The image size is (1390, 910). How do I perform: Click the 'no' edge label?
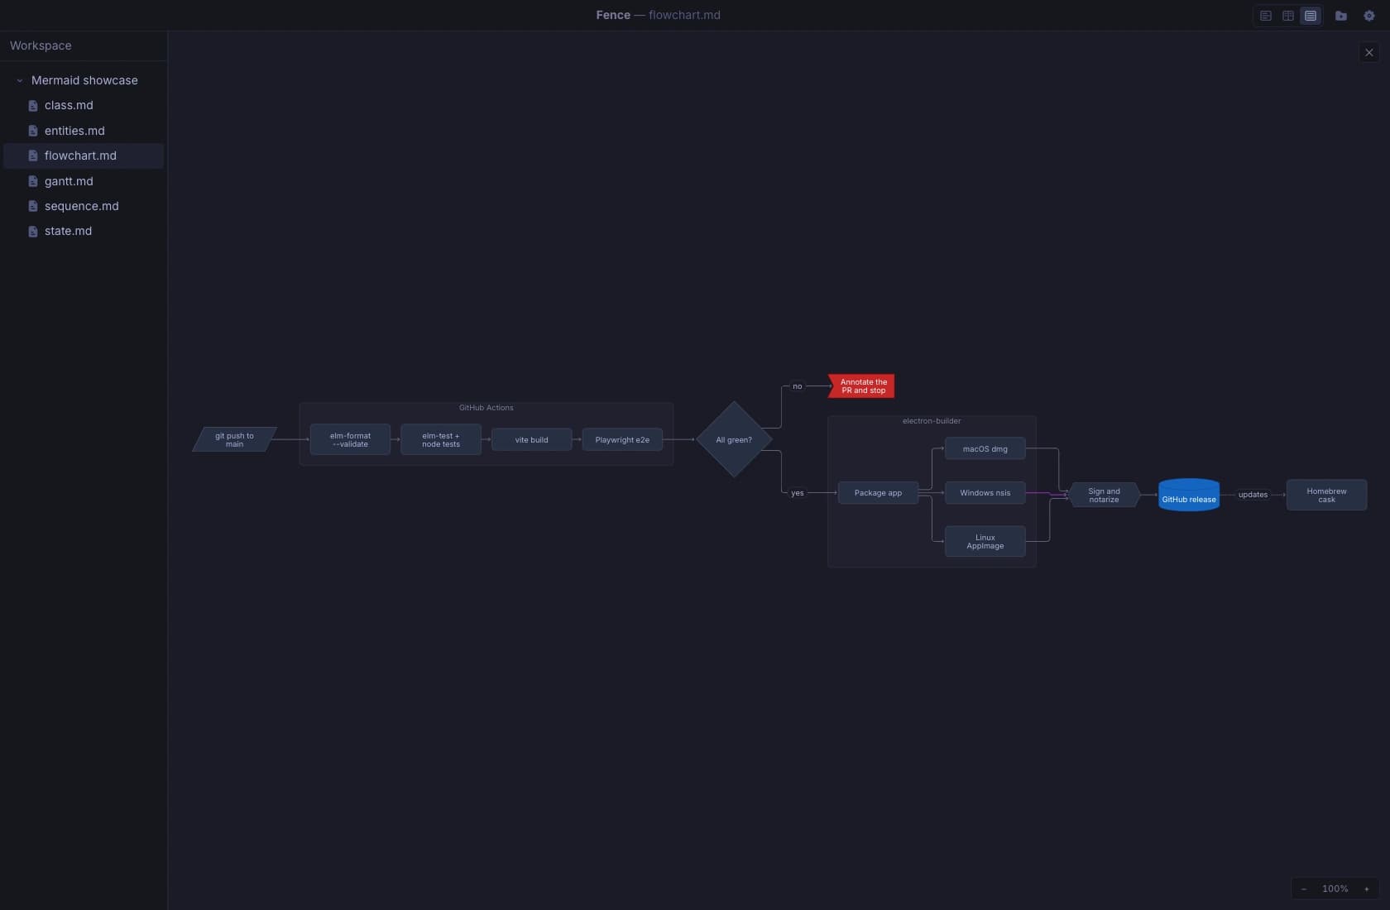pyautogui.click(x=797, y=386)
